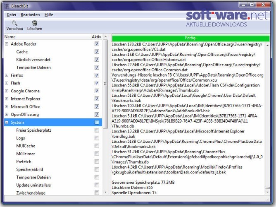Click the Name column header
This screenshot has height=207, width=276.
pyautogui.click(x=47, y=37)
